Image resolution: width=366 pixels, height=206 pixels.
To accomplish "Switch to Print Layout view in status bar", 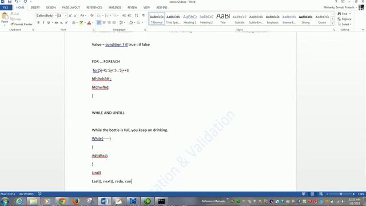I will click(312, 194).
